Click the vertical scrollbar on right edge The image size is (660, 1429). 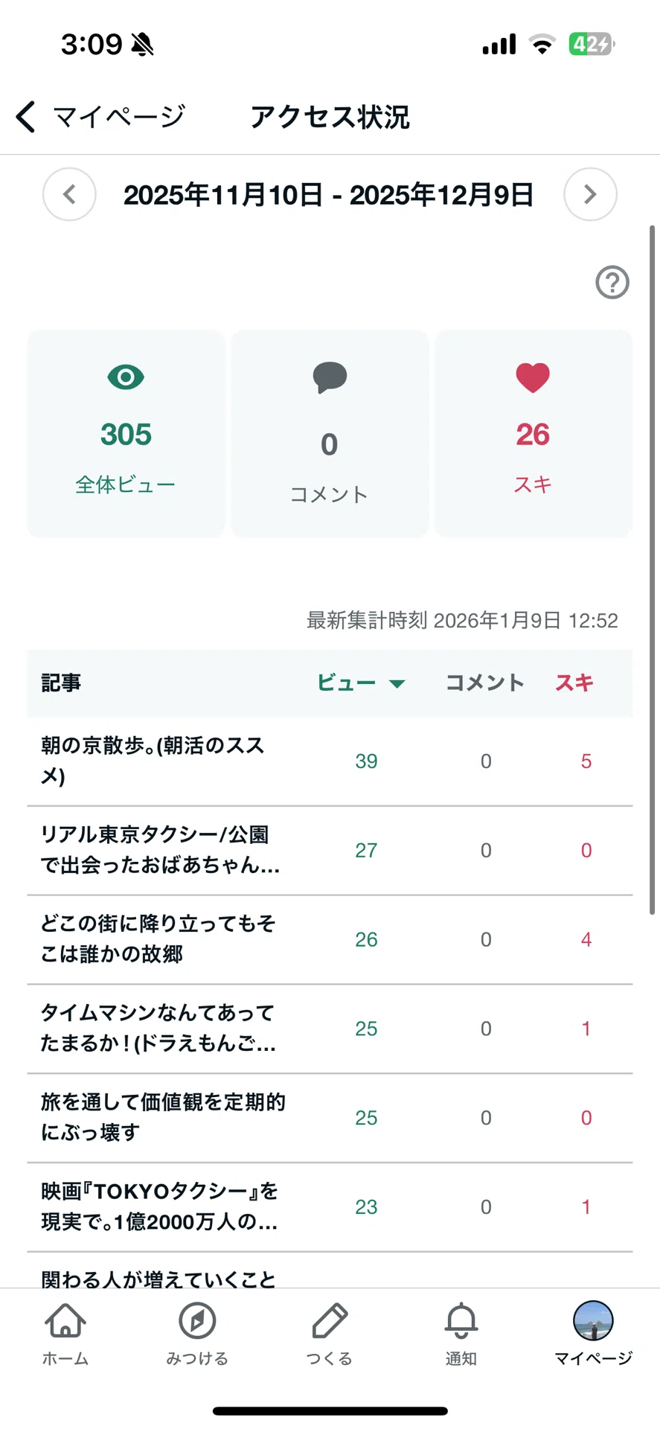pos(653,569)
